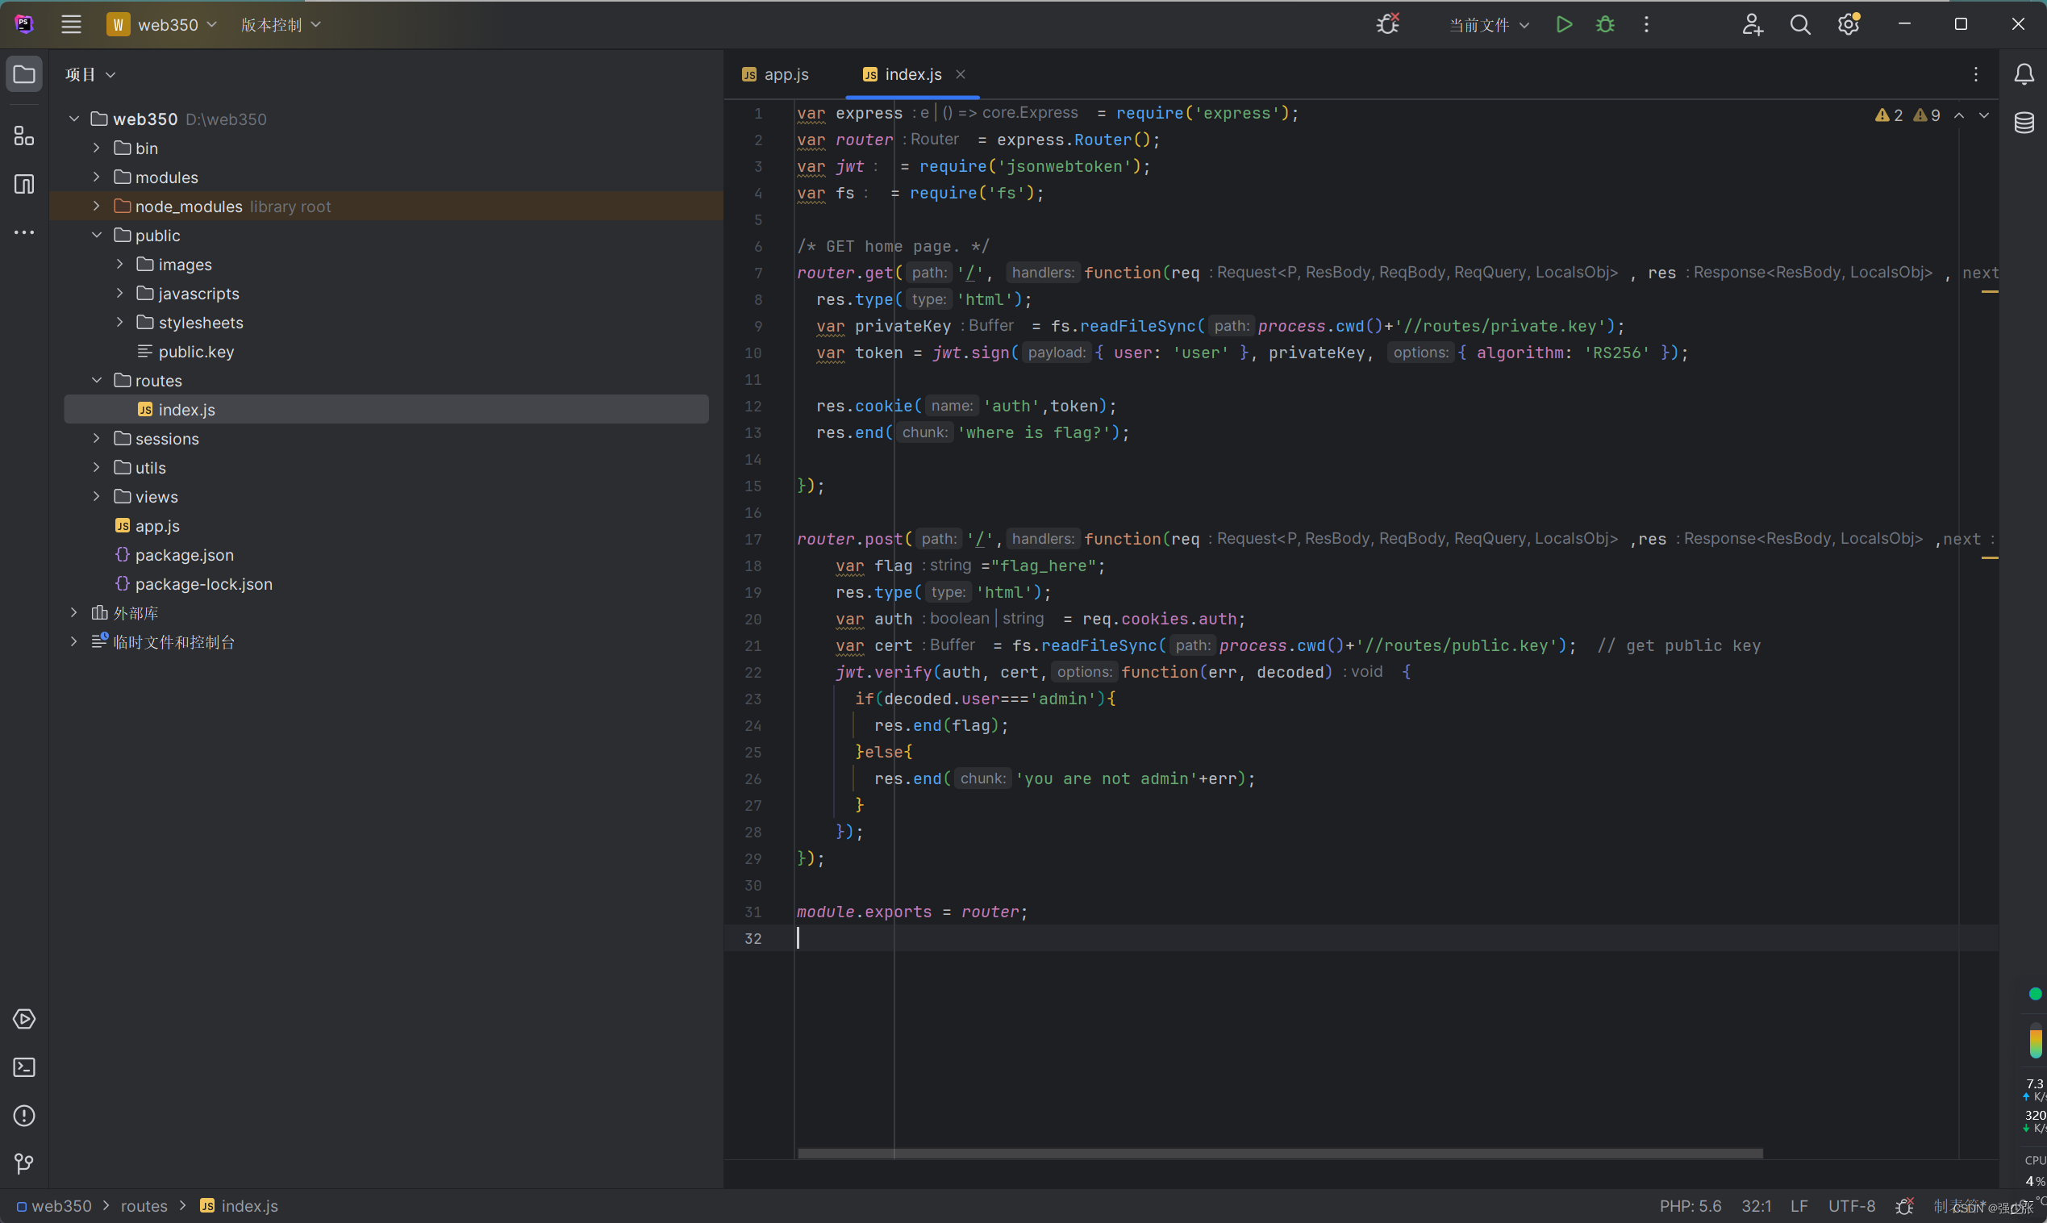Open more run actions menu
Viewport: 2047px width, 1223px height.
point(1647,25)
